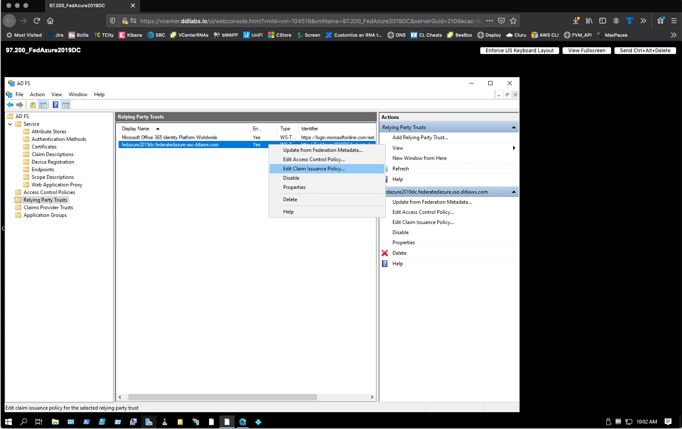682x429 pixels.
Task: Click the Back arrow in AD FS toolbar
Action: pyautogui.click(x=10, y=105)
